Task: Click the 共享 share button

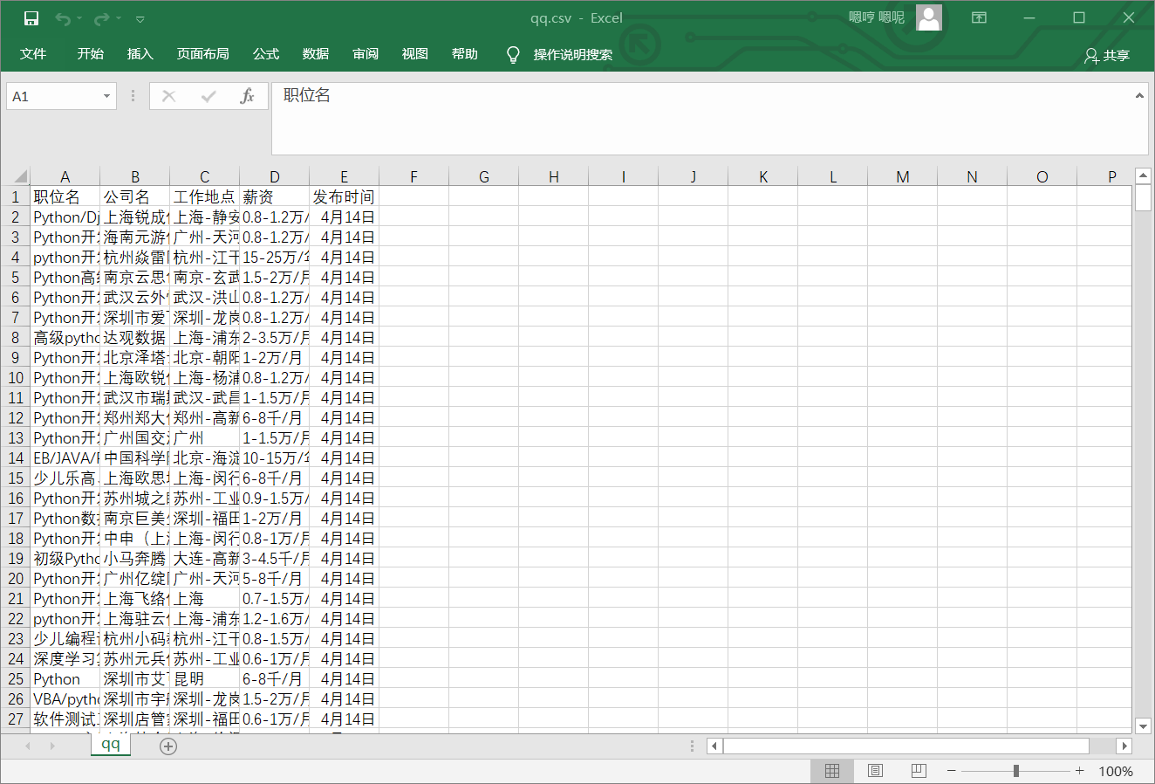Action: click(1107, 56)
